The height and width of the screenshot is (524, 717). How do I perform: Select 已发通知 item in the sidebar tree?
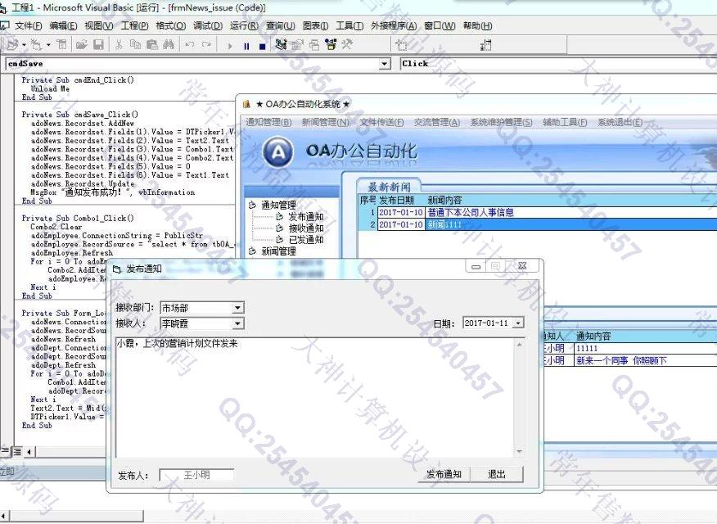[x=306, y=239]
